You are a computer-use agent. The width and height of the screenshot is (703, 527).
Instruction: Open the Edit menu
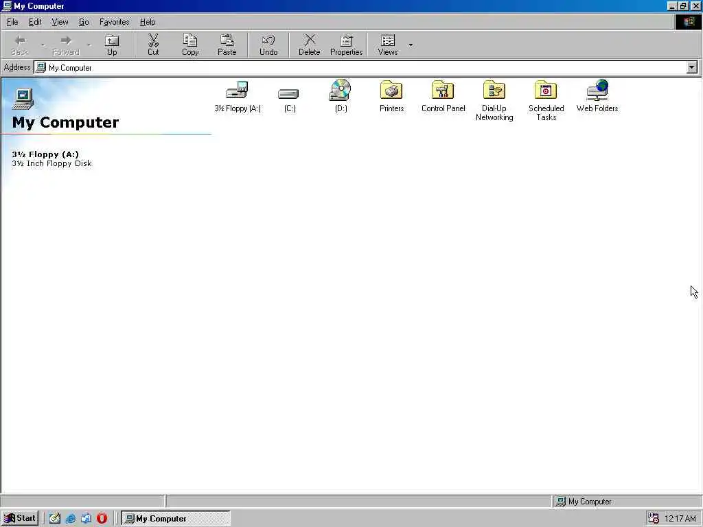(35, 22)
